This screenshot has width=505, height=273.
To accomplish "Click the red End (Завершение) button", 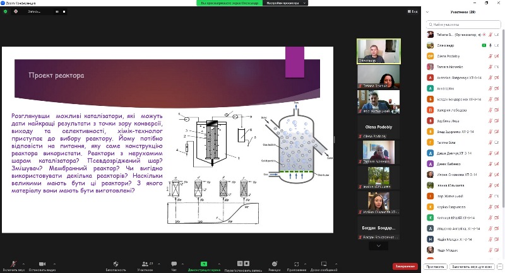I will click(x=405, y=266).
